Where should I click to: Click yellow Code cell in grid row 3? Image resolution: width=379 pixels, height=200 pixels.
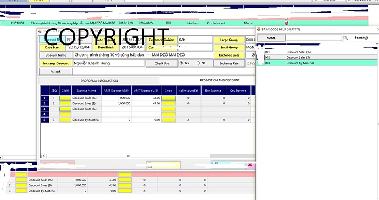pyautogui.click(x=169, y=109)
